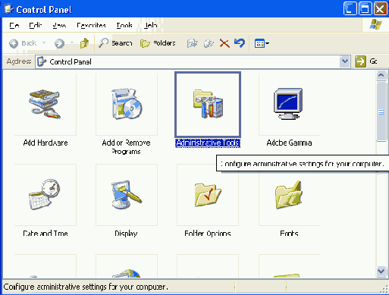Image resolution: width=389 pixels, height=295 pixels.
Task: Click the Go button
Action: coord(366,61)
